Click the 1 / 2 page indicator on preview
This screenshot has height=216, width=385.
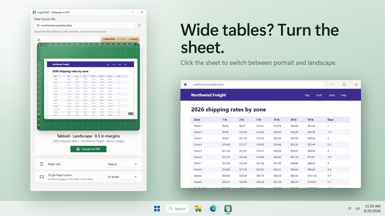pos(131,114)
